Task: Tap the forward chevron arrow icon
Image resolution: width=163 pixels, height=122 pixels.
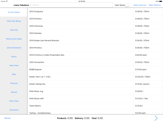Action: [156, 118]
